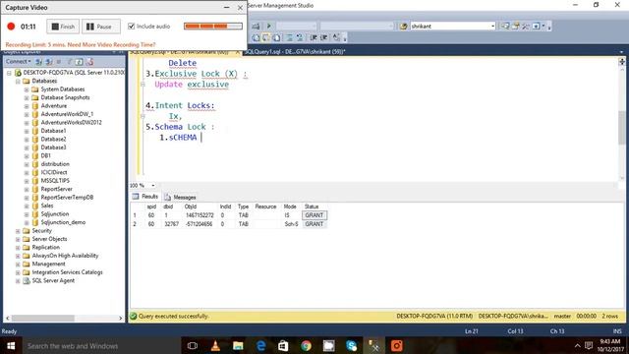Open the 100 % zoom dropdown
Image resolution: width=629 pixels, height=354 pixels.
pos(153,186)
